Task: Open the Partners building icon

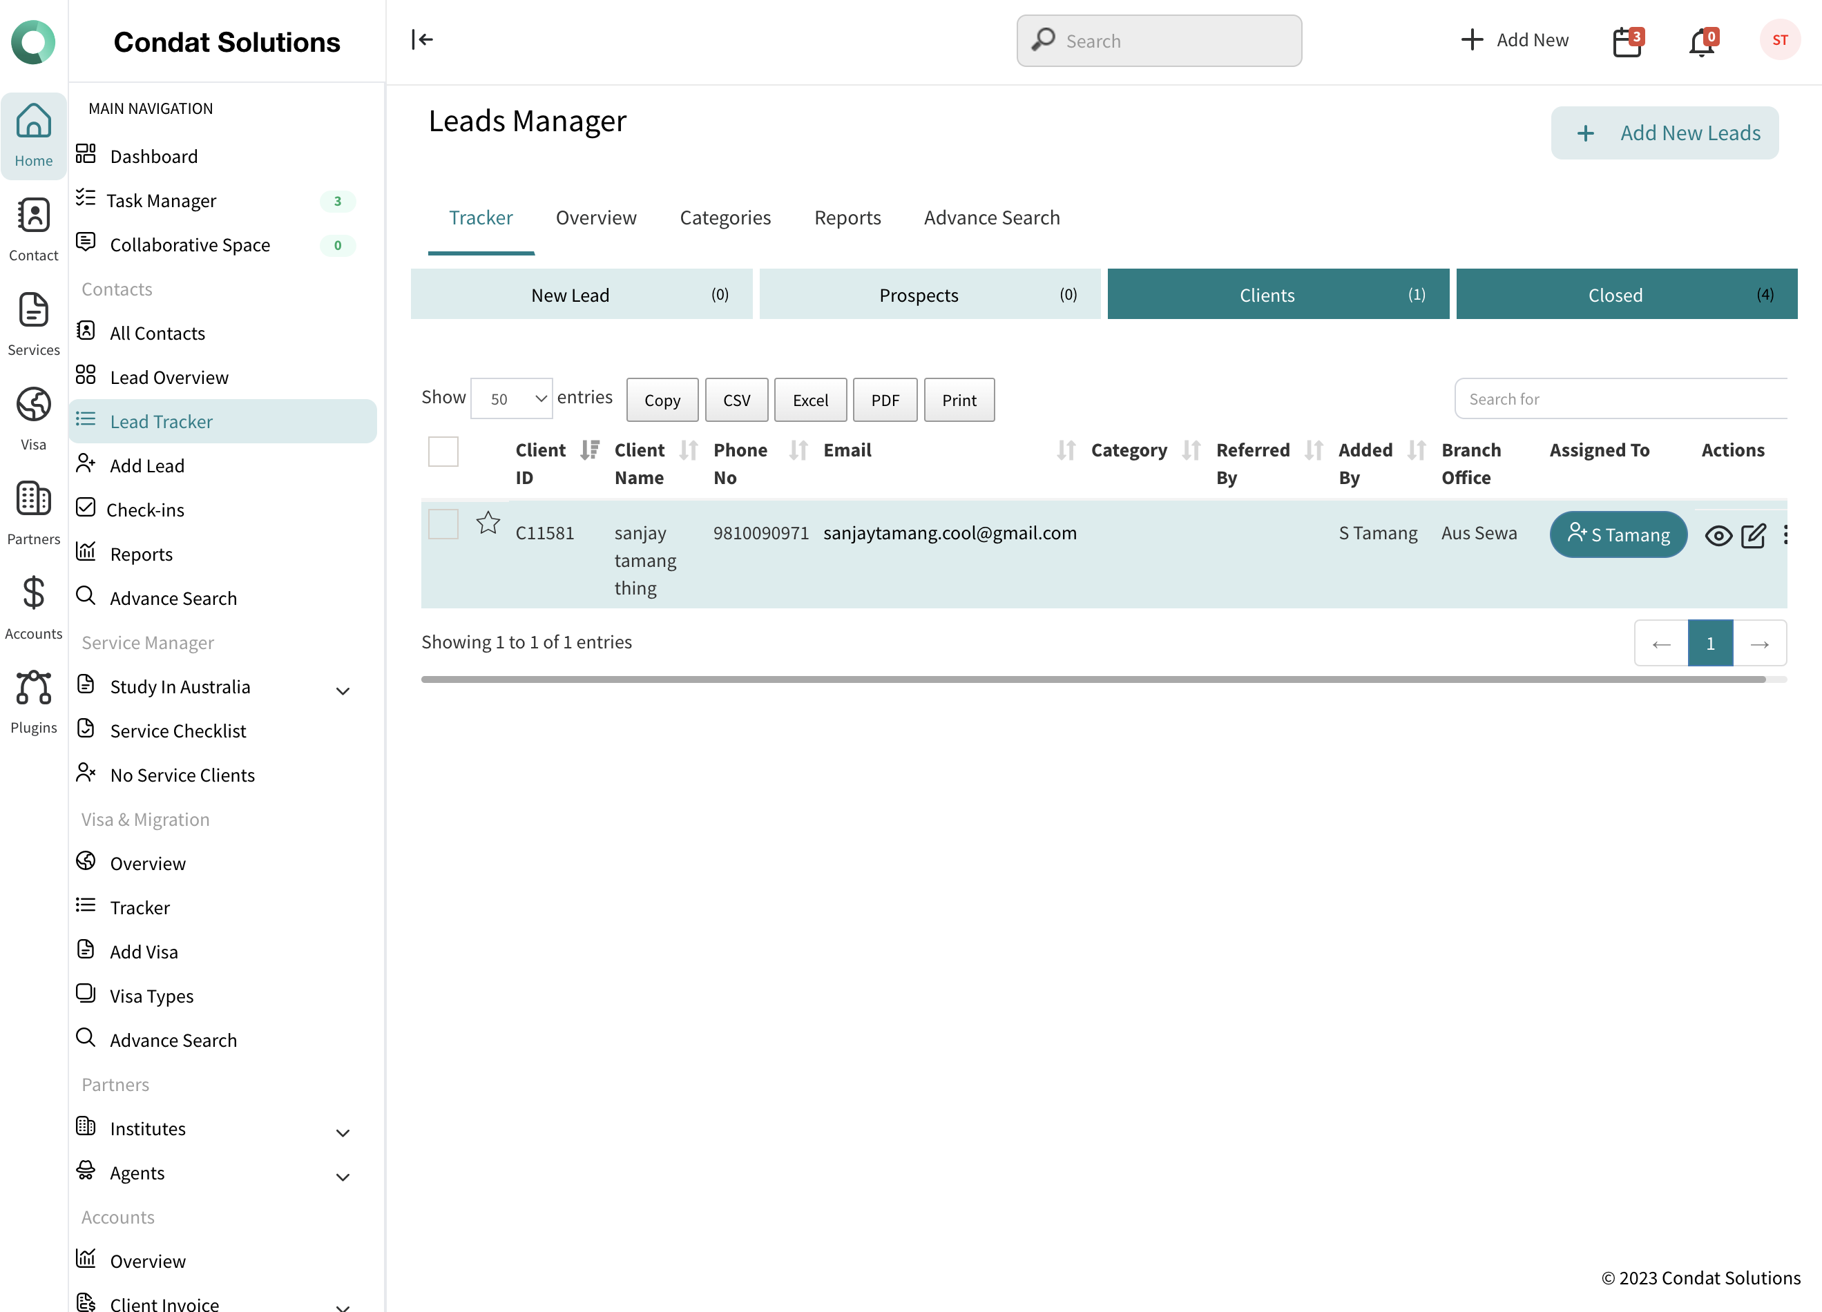Action: [34, 513]
